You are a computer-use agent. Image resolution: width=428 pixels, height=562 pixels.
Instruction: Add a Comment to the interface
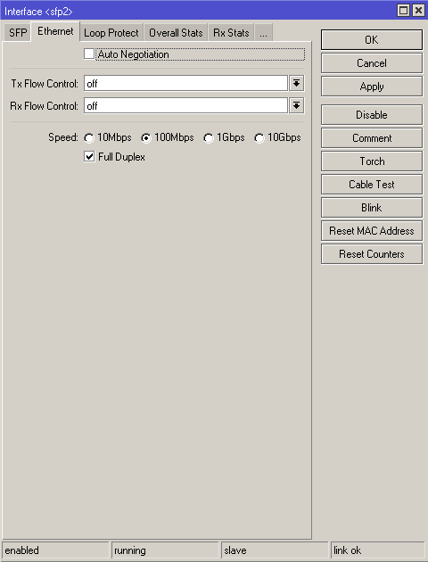point(372,138)
